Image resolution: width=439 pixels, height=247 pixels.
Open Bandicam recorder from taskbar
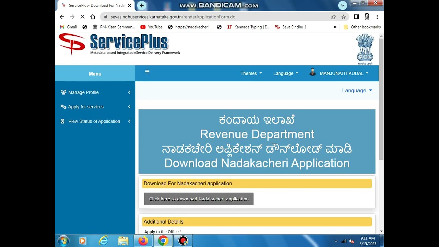point(183,241)
